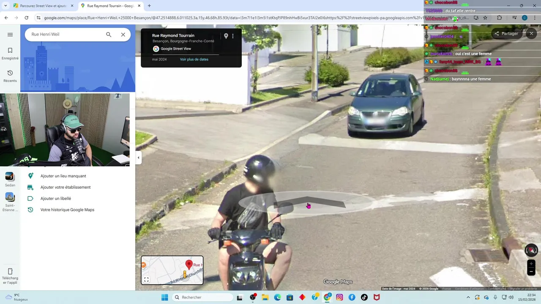Viewport: 541px width, 304px height.
Task: Open Task View on the taskbar
Action: [240, 297]
